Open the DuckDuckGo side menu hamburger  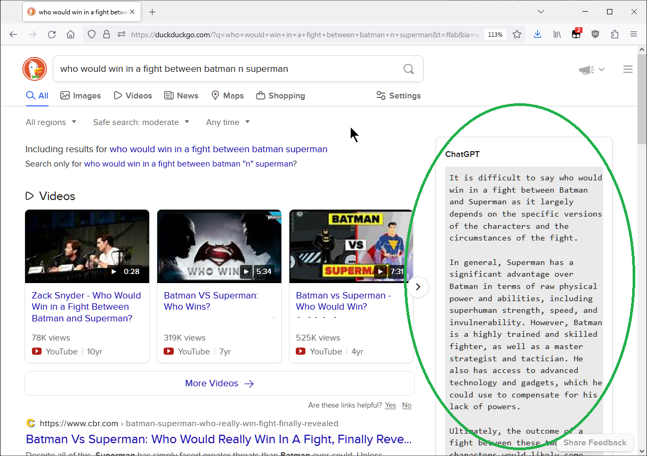[x=628, y=69]
